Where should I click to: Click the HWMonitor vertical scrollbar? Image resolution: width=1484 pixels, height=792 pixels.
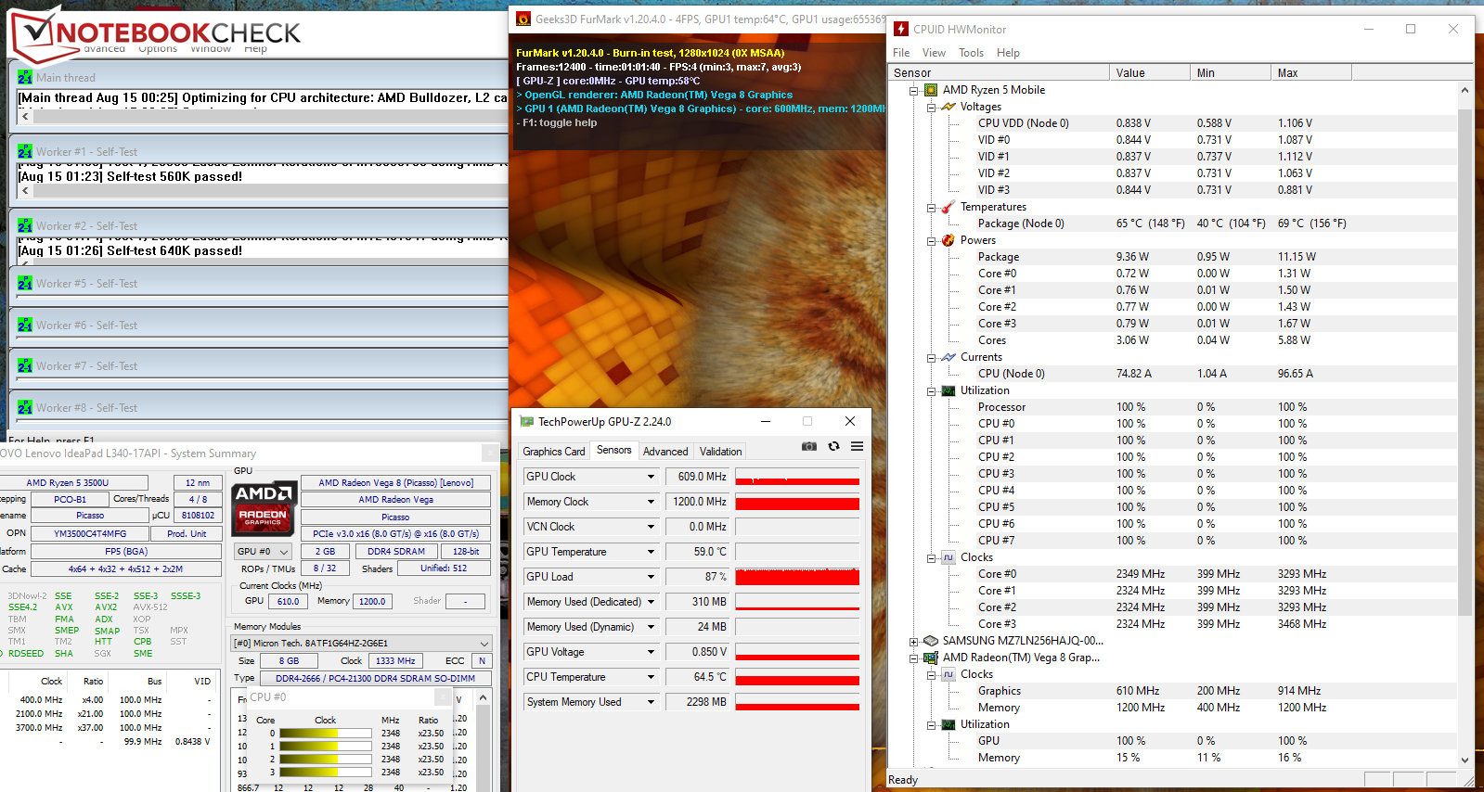coord(1465,362)
